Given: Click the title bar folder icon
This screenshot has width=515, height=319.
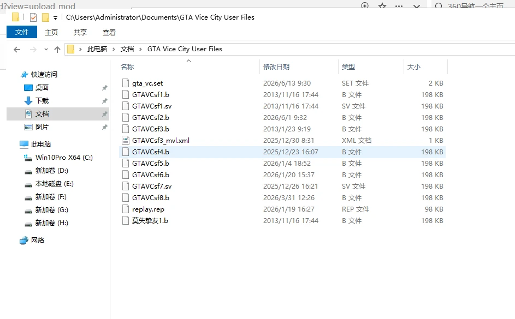Looking at the screenshot, I should point(15,17).
